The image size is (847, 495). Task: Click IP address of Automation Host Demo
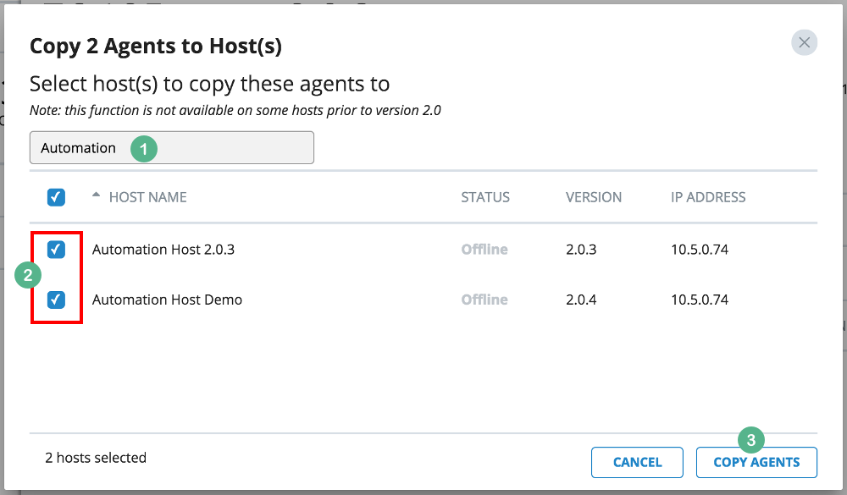(x=700, y=300)
